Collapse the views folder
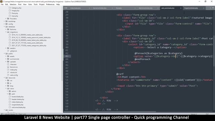215x121 pixels. [x=6, y=89]
